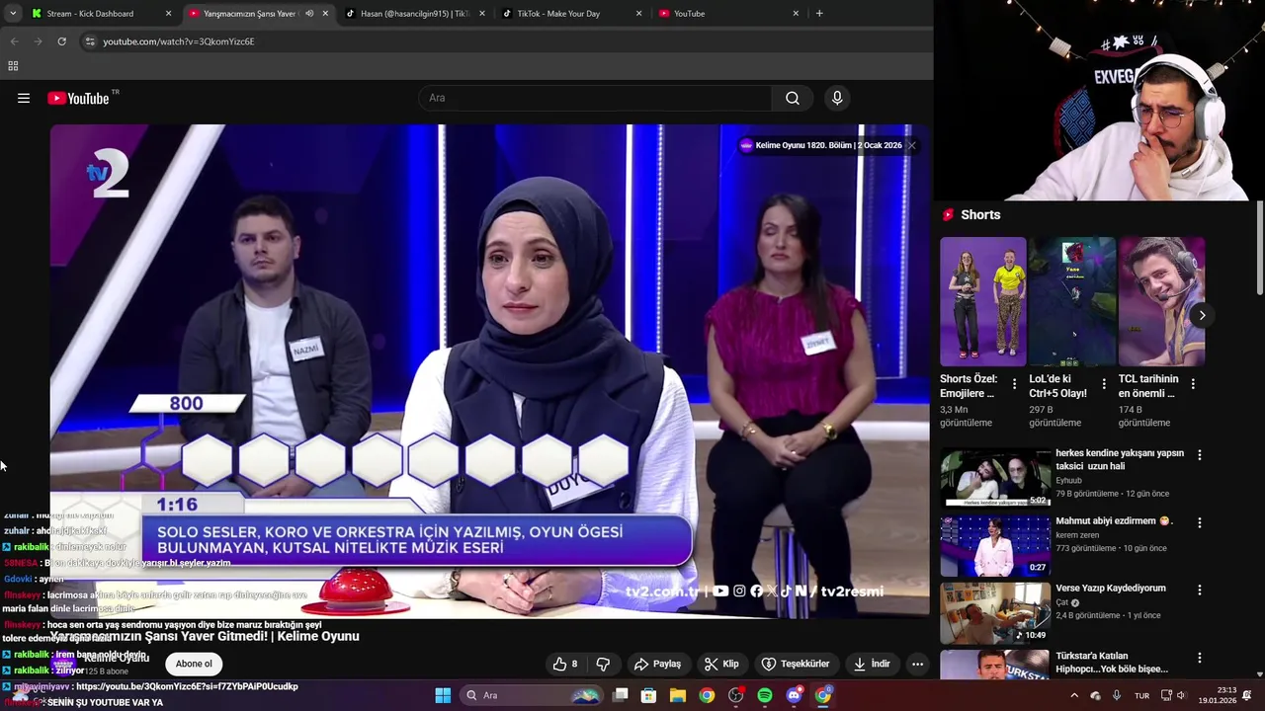Close the Stream - Kick Dashboard tab
1265x711 pixels.
coord(168,14)
